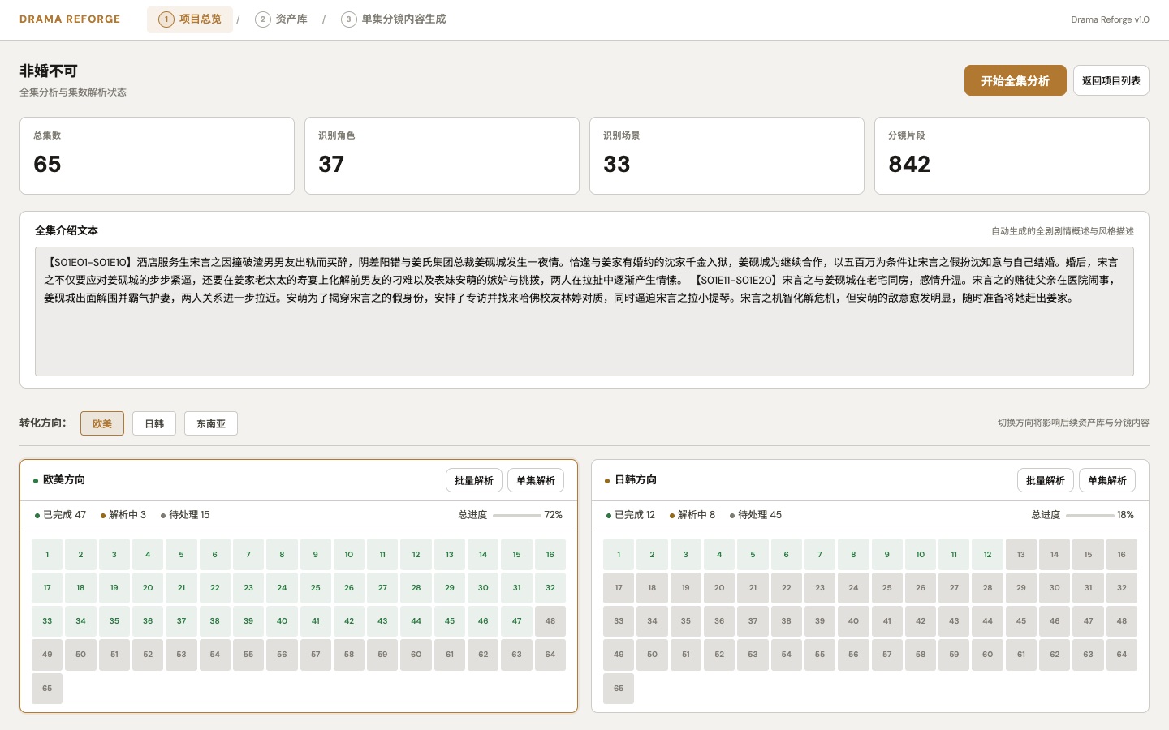This screenshot has height=730, width=1169.
Task: Click the 识别场景 card showing 33
Action: click(727, 156)
